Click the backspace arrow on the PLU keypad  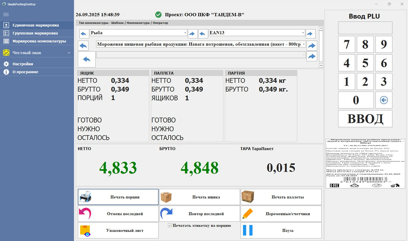pos(384,100)
